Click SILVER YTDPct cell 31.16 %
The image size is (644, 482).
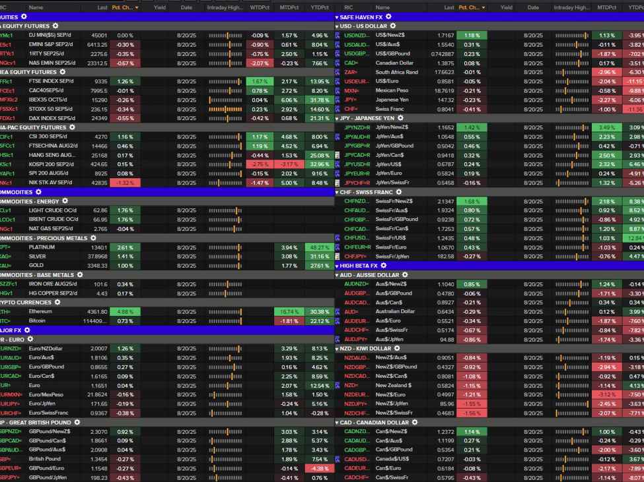(x=320, y=256)
